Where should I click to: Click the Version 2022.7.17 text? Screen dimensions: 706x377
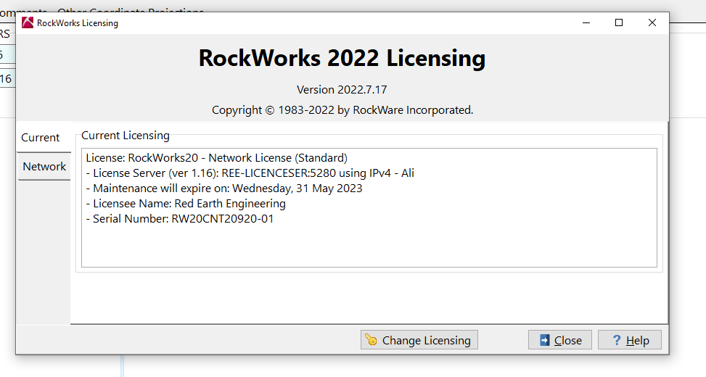pos(342,89)
